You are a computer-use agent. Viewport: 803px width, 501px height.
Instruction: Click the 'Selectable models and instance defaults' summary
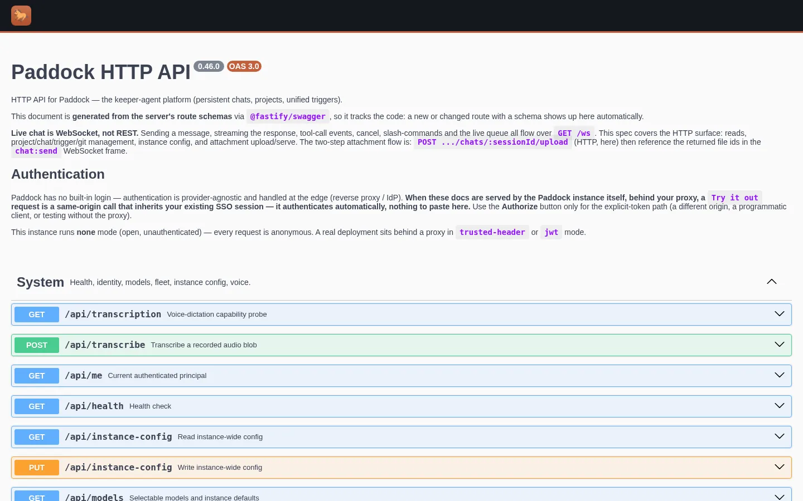pyautogui.click(x=194, y=497)
